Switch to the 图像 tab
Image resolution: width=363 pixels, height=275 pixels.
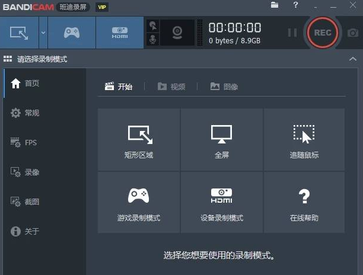[x=224, y=87]
